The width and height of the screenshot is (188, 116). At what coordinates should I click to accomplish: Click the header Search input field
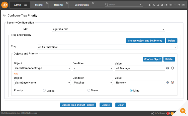[x=124, y=4]
